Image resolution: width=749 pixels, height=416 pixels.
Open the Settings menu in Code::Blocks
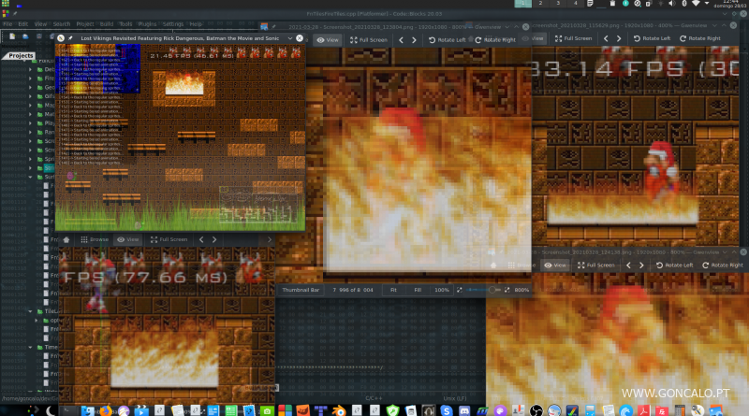pos(173,24)
